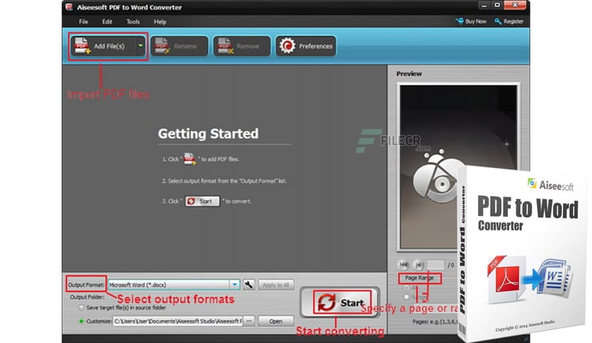Click the Register key icon
The image size is (592, 343).
point(499,21)
